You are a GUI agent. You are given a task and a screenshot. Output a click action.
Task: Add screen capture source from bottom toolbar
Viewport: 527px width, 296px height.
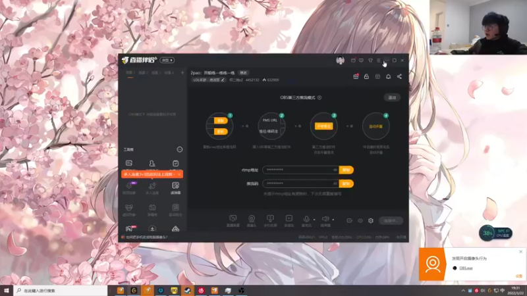233,221
